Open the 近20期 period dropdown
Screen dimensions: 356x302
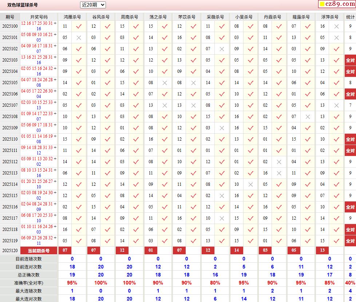93,5
